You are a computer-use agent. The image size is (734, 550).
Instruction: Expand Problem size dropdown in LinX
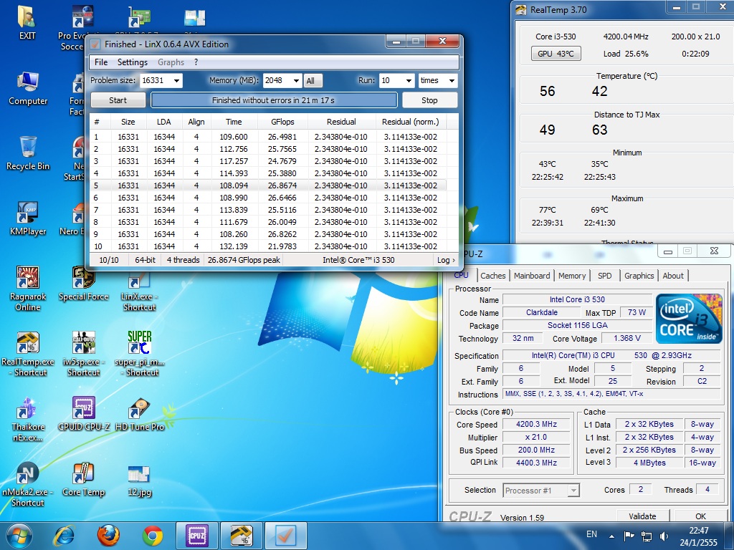pos(176,80)
